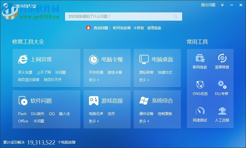
Task: Click the search magnifier icon
Action: click(x=175, y=17)
